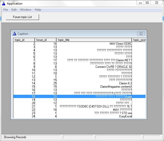Open the Window menu

coord(26,10)
